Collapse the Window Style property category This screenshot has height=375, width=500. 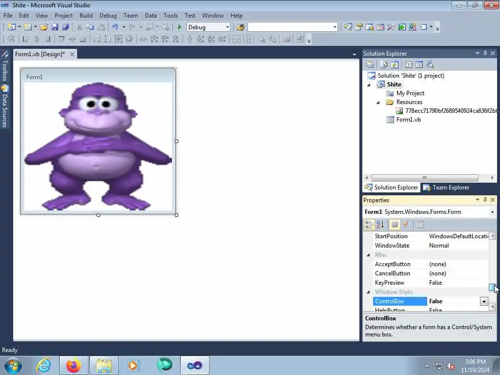click(369, 292)
